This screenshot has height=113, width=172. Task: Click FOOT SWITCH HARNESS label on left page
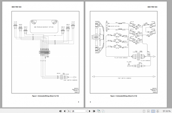(x=71, y=80)
